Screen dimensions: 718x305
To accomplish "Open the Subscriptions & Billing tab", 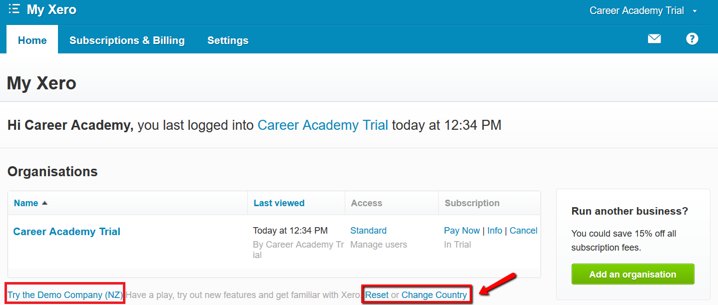I will (x=127, y=40).
